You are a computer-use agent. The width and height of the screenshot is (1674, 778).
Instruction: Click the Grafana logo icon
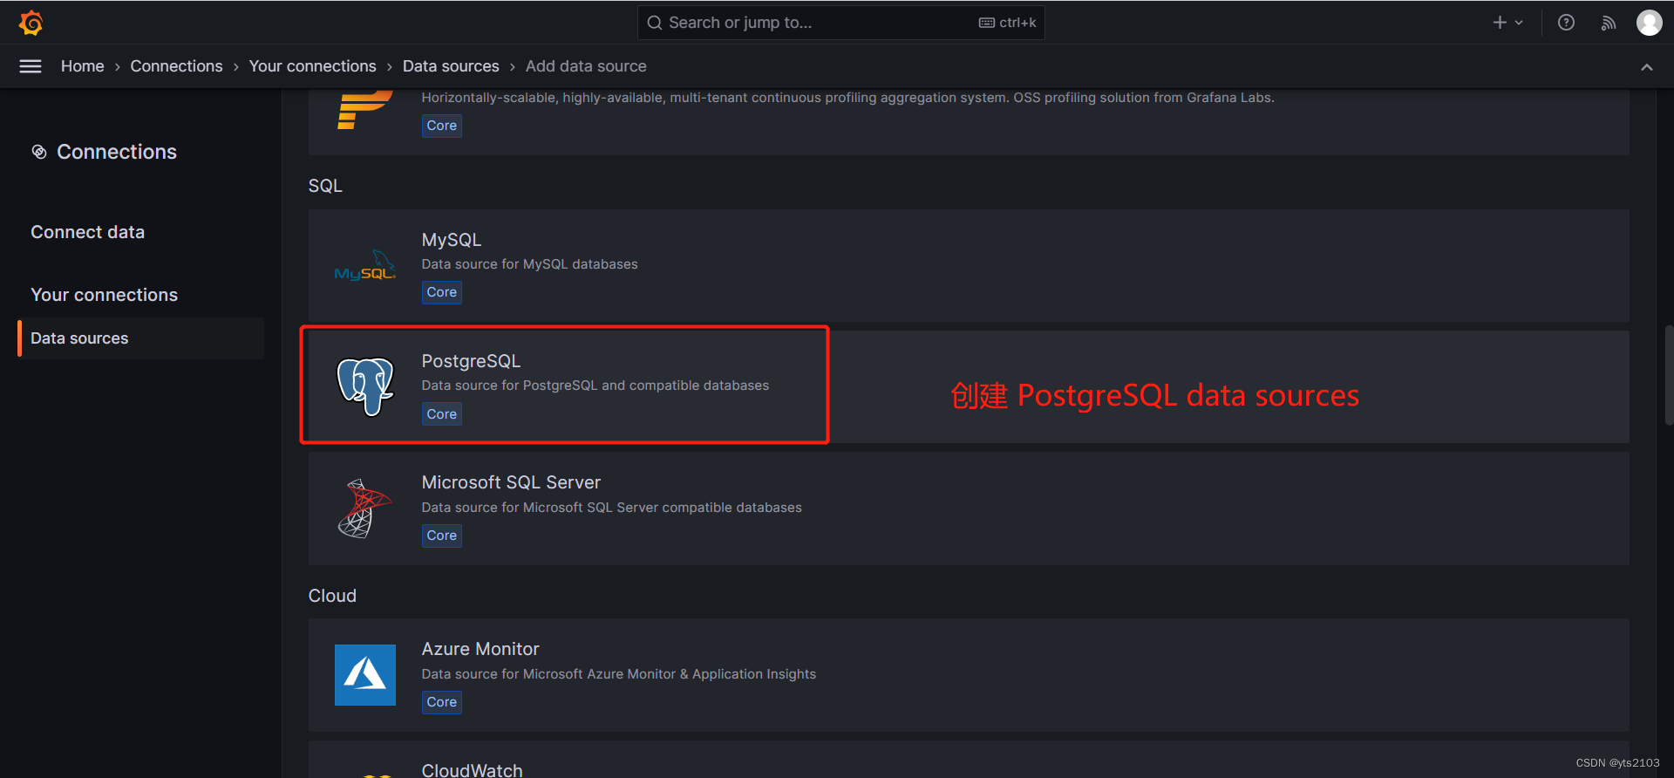pos(31,23)
